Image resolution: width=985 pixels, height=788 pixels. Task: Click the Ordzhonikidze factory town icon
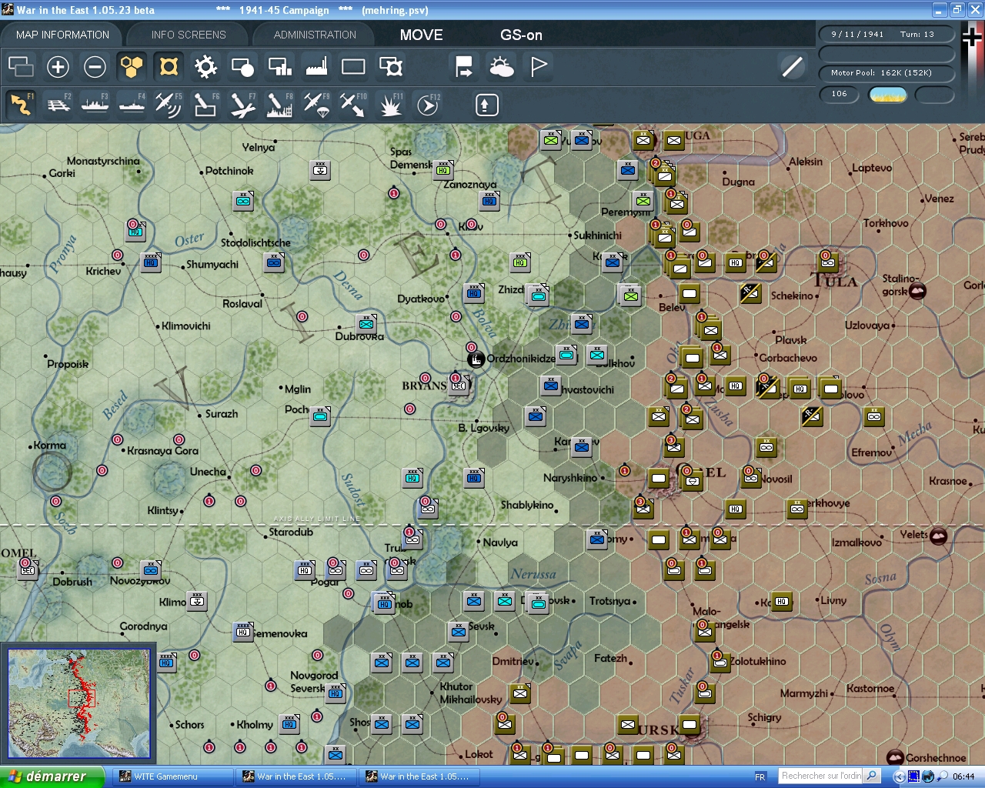(x=476, y=359)
